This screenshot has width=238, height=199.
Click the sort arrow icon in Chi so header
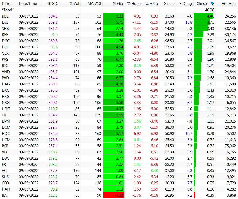(x=212, y=3)
